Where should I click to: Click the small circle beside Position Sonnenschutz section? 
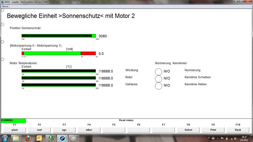point(3,24)
